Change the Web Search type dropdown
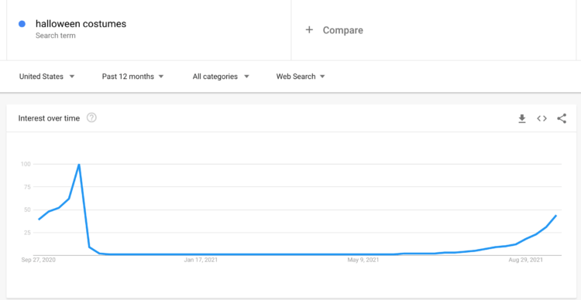 point(301,77)
